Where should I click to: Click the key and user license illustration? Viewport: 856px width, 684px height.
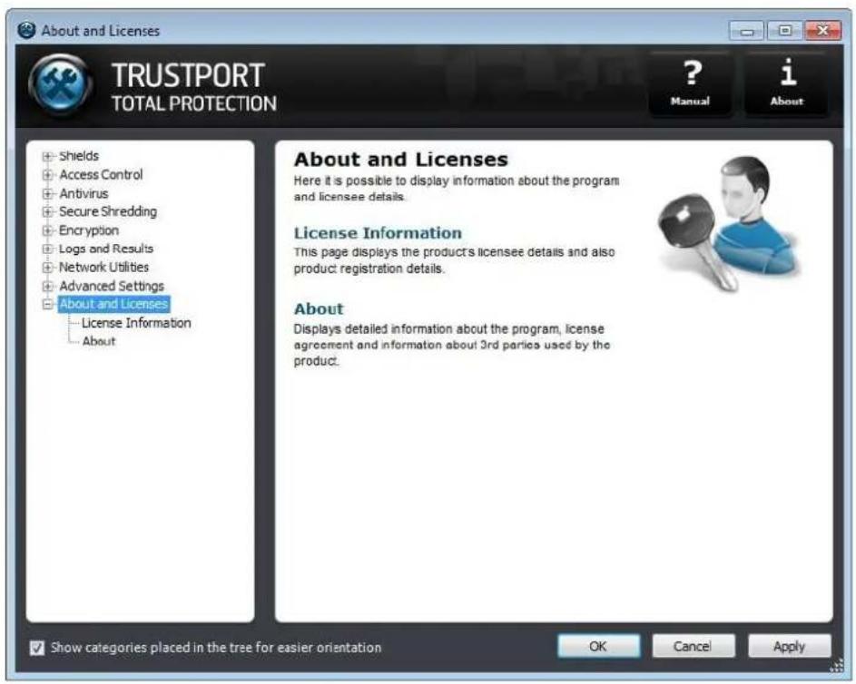pyautogui.click(x=731, y=224)
